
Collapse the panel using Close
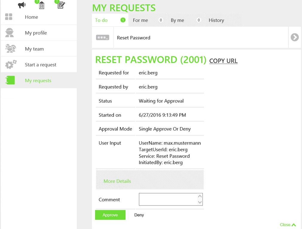288,225
